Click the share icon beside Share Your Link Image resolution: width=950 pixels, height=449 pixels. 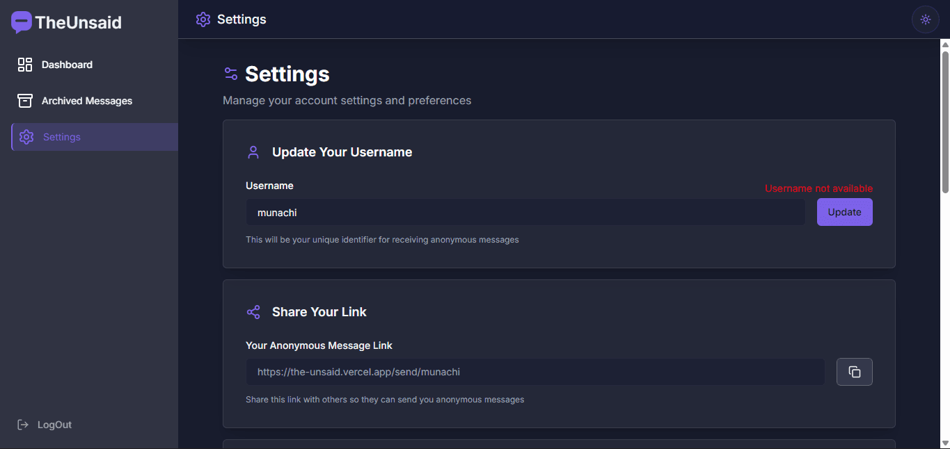pyautogui.click(x=253, y=312)
